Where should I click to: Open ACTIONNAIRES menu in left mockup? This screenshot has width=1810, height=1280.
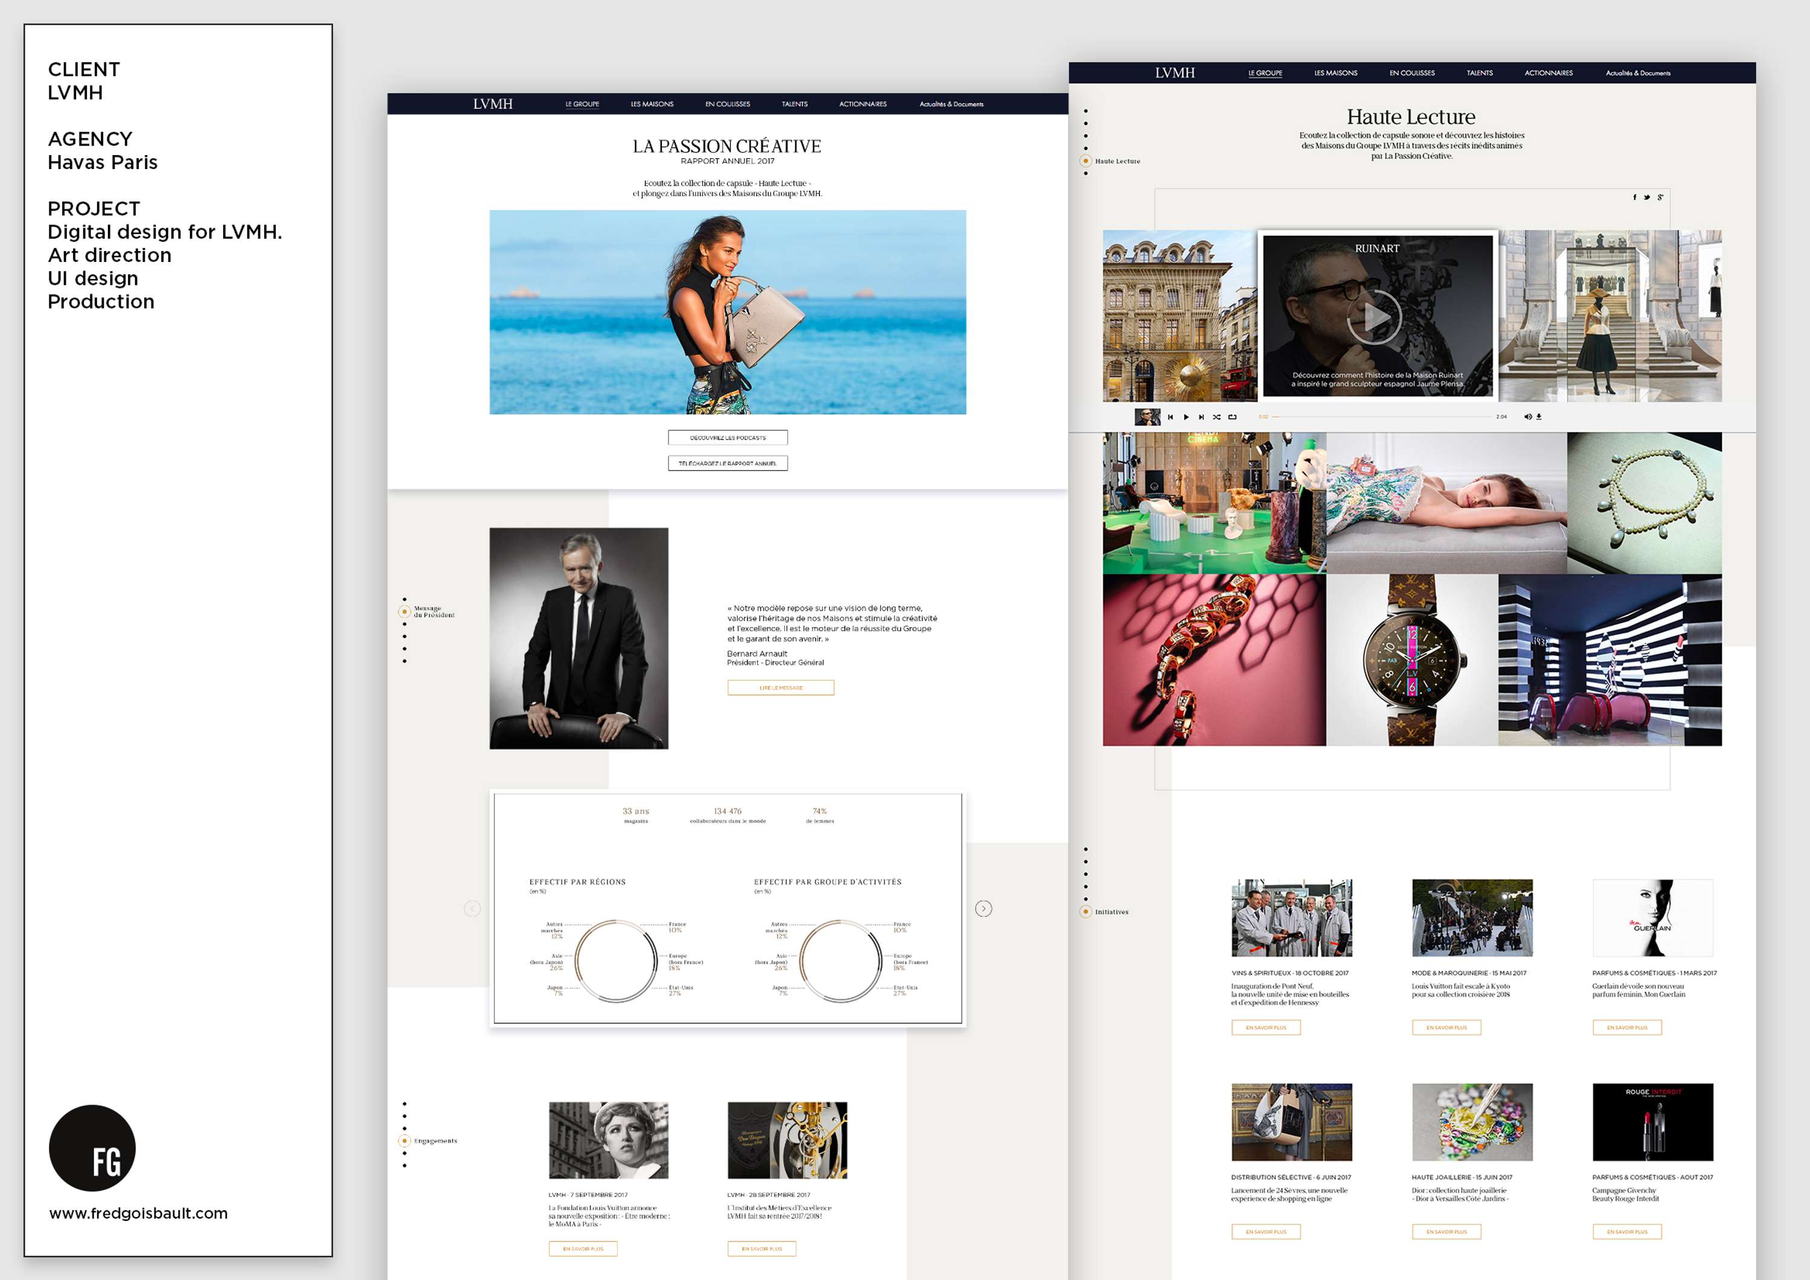click(863, 104)
